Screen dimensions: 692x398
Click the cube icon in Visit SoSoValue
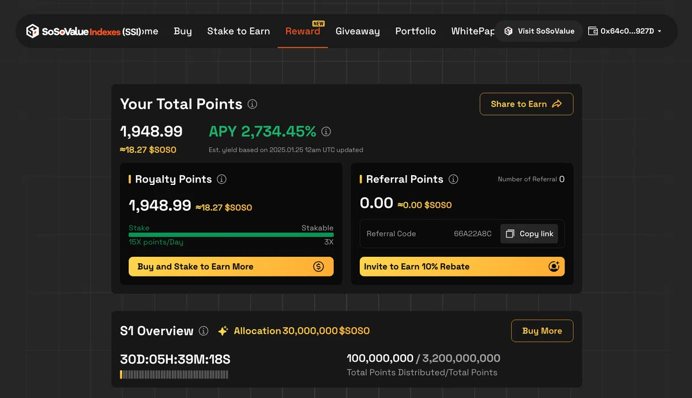pyautogui.click(x=508, y=31)
